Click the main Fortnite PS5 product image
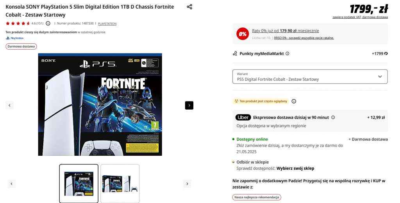Screen dimensions: 400x203 click(100, 104)
